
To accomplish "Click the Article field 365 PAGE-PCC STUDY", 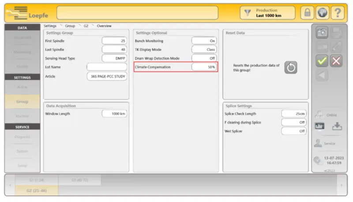I will click(x=107, y=76).
